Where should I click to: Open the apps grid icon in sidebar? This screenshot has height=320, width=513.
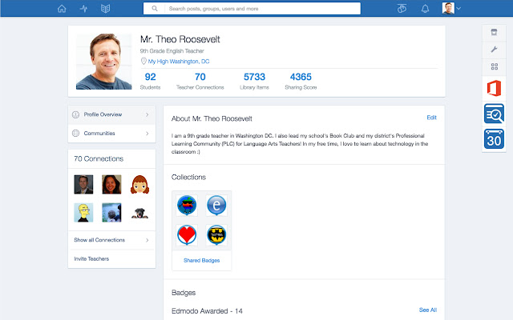[x=495, y=66]
